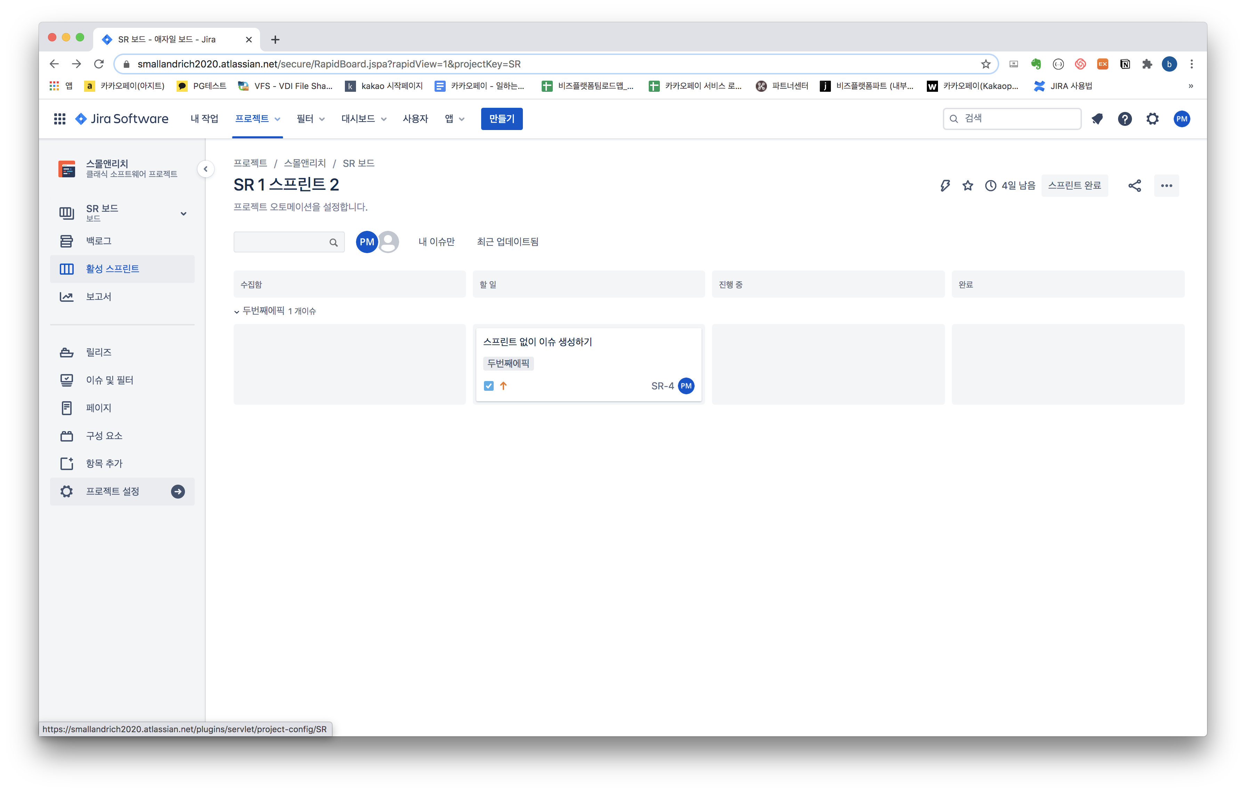Star the SR board as favorite

click(x=968, y=186)
